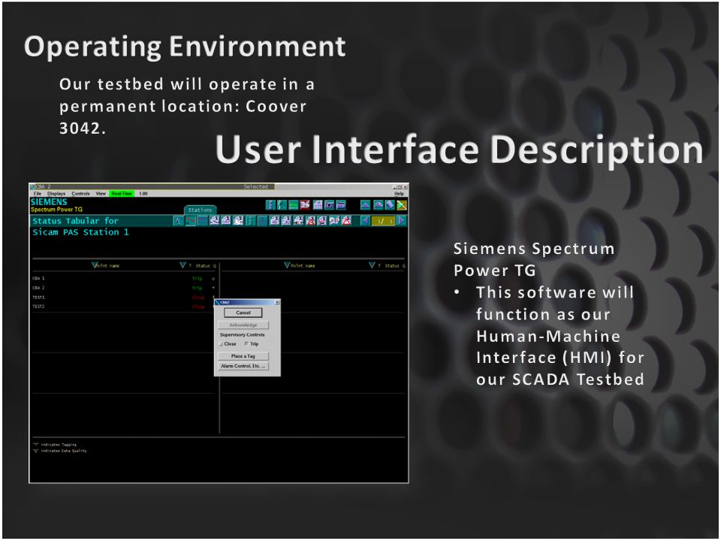This screenshot has width=721, height=541.
Task: Click the camera snapshot icon in upper toolbar
Action: (x=329, y=204)
